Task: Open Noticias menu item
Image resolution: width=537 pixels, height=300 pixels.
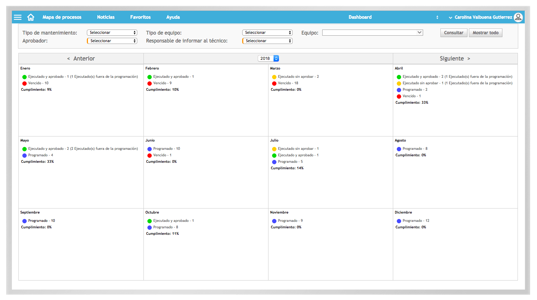Action: [106, 17]
